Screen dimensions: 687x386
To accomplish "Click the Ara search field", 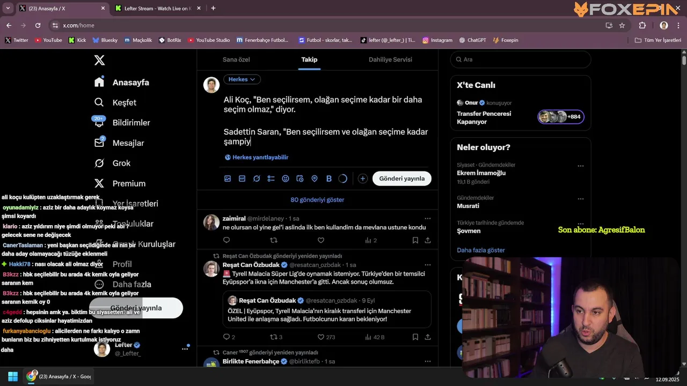I will tap(521, 60).
